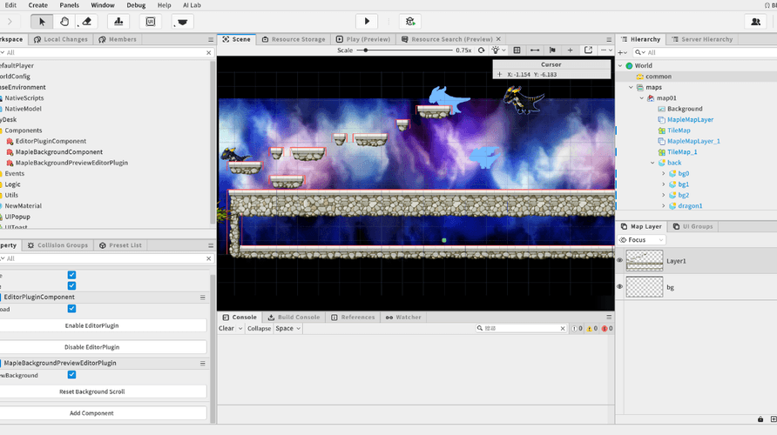This screenshot has height=435, width=777.
Task: Expand the bg0 node
Action: (x=664, y=174)
